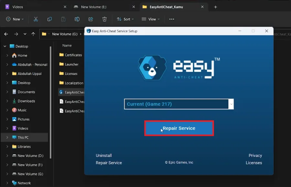Viewport: 291px width, 187px height.
Task: Expand the Sort options dropdown
Action: (x=125, y=19)
